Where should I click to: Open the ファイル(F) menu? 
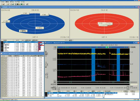tap(3, 2)
